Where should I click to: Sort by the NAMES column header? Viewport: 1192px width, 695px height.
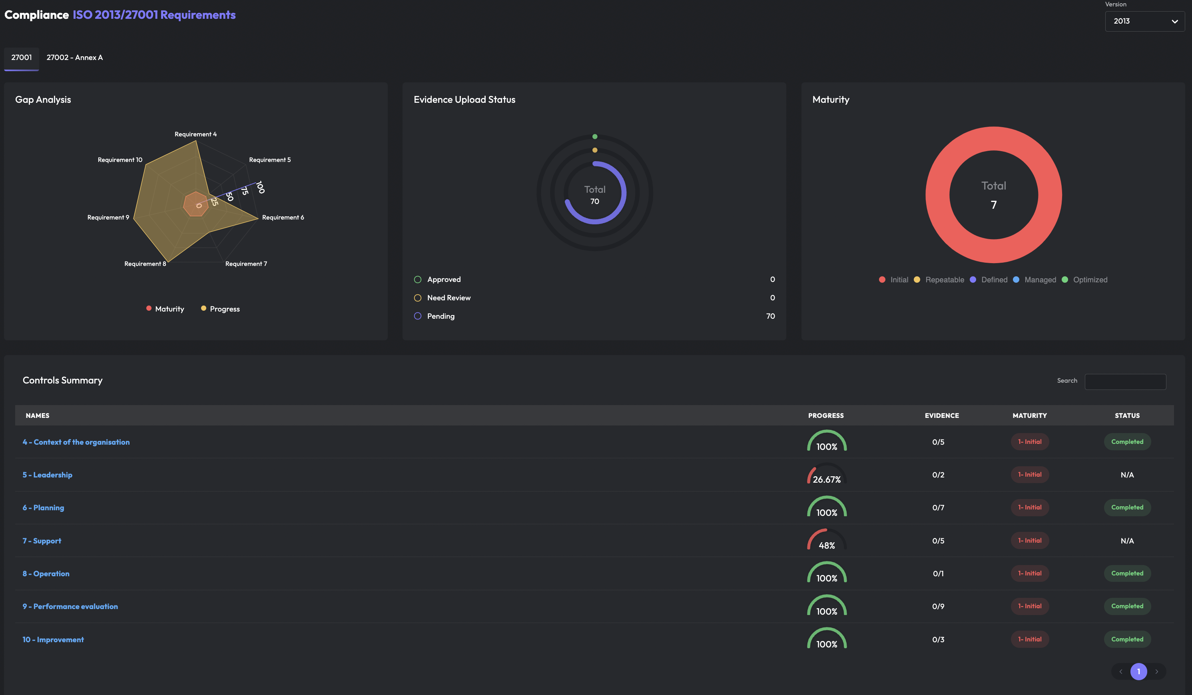tap(37, 415)
